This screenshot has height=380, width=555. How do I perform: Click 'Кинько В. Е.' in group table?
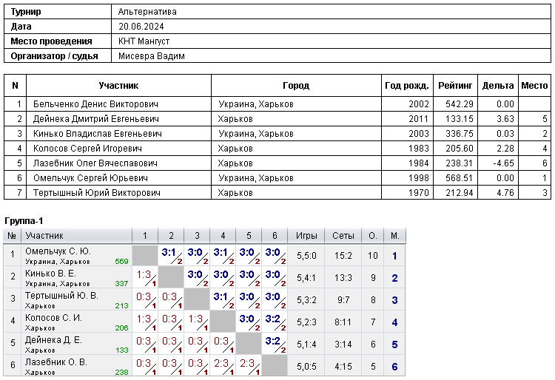50,274
